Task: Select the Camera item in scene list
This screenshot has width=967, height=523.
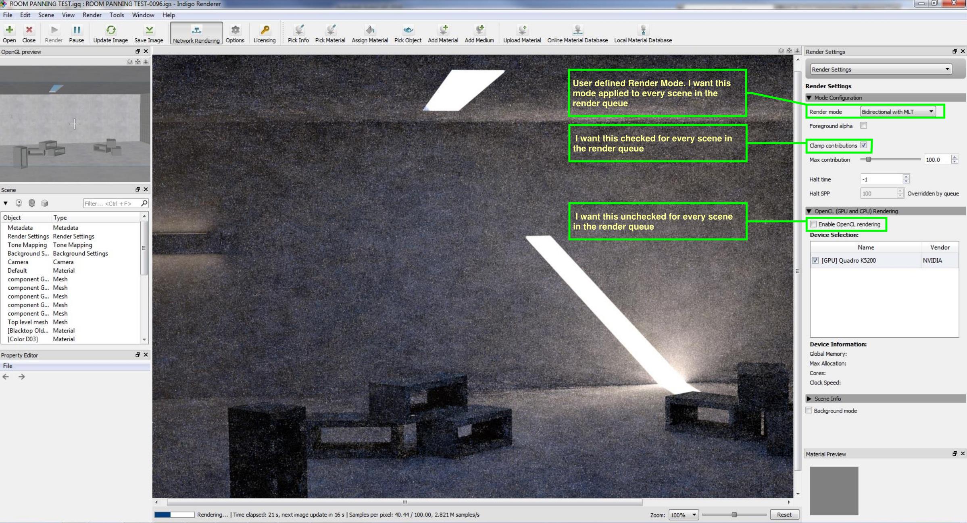Action: [18, 262]
